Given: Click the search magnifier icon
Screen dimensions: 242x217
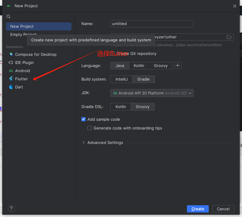Looking at the screenshot, I should pyautogui.click(x=8, y=17).
